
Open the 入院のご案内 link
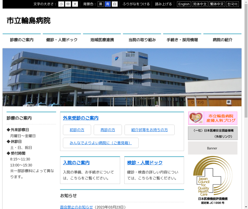pos(76,163)
